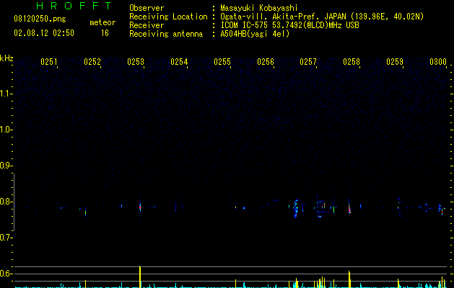
Task: Click the 0300 time axis marker
Action: [438, 62]
